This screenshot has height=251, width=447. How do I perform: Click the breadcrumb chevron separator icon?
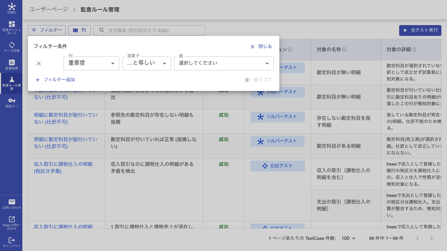[x=74, y=10]
